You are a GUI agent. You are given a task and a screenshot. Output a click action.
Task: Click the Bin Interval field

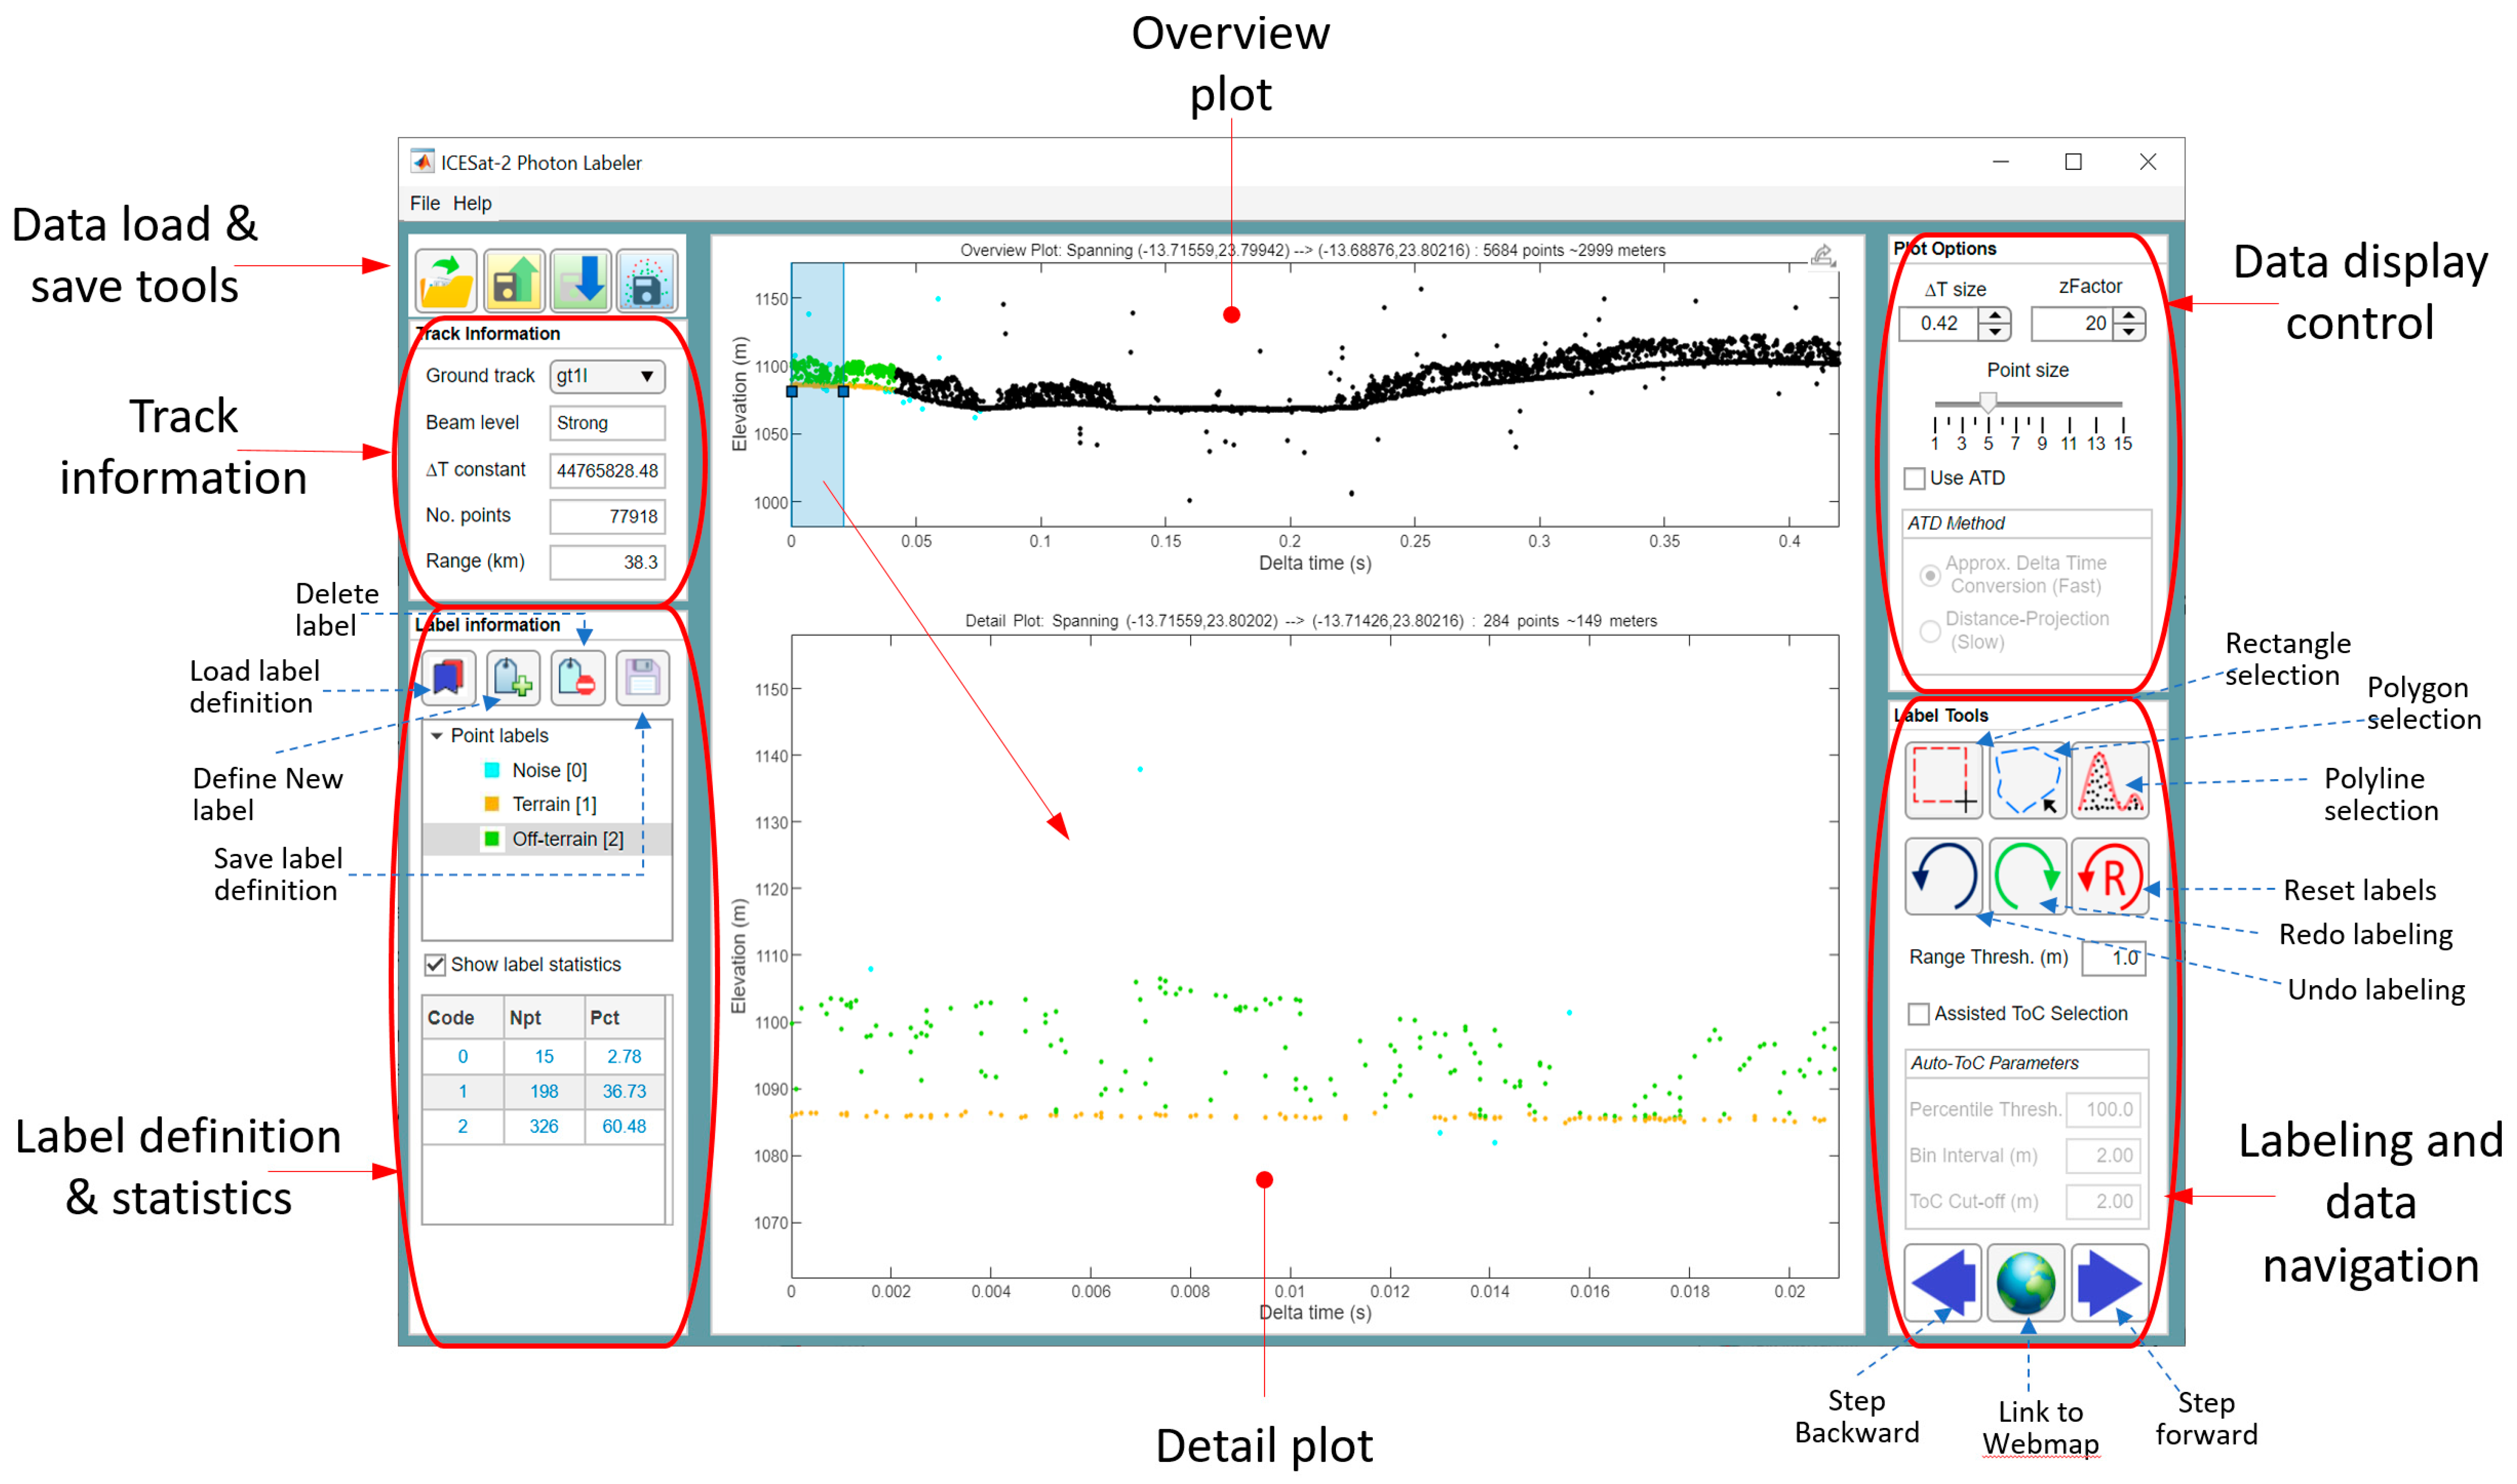click(2103, 1156)
